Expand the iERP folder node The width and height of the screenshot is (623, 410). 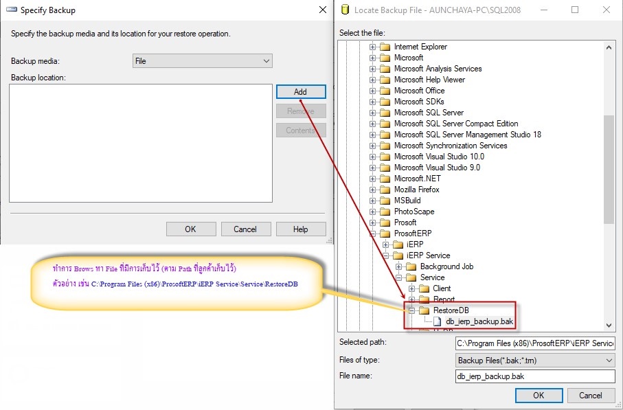(x=385, y=244)
